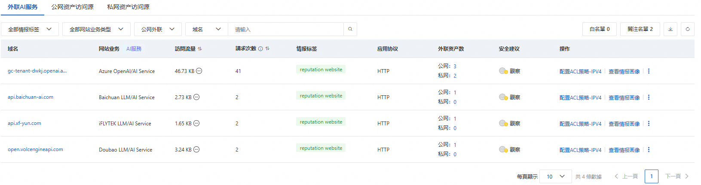Configure ACL策略-IPV4 for iFLYTEK row
The height and width of the screenshot is (185, 701).
580,124
